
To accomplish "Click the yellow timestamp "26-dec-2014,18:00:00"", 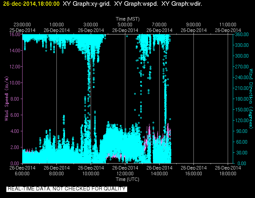I will [x=31, y=3].
